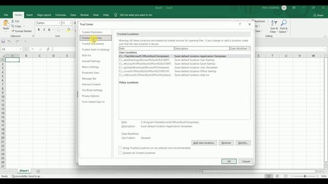328x184 pixels.
Task: Select the Sheet1 tab
Action: point(24,171)
